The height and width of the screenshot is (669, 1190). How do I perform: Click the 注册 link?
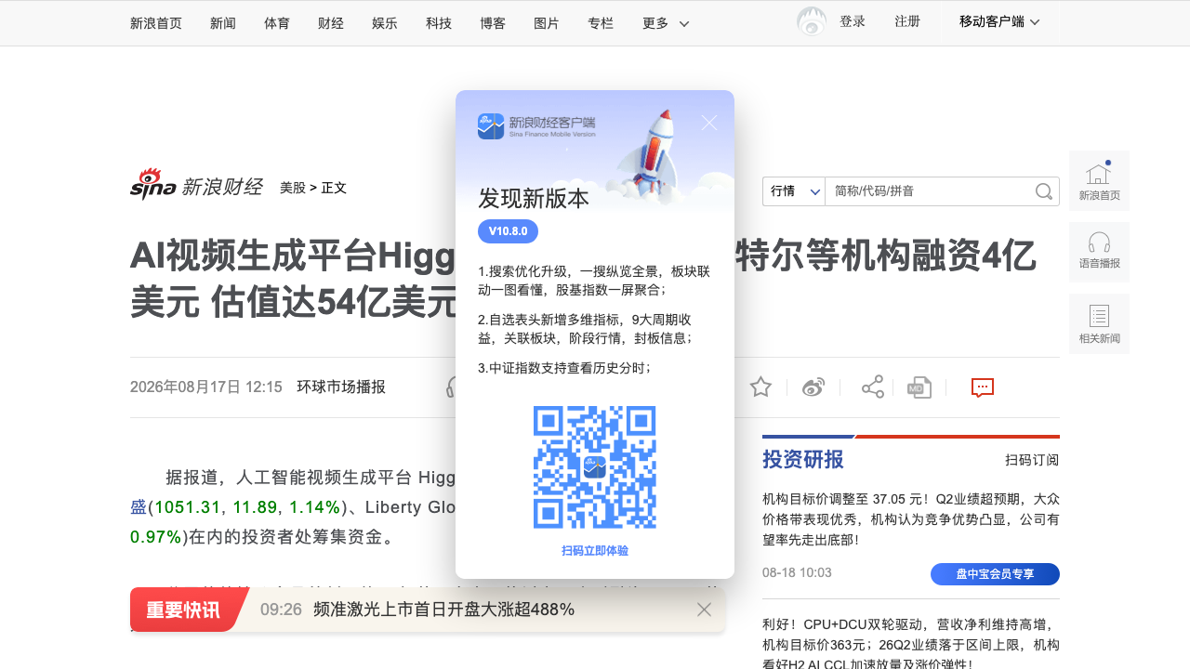click(907, 21)
